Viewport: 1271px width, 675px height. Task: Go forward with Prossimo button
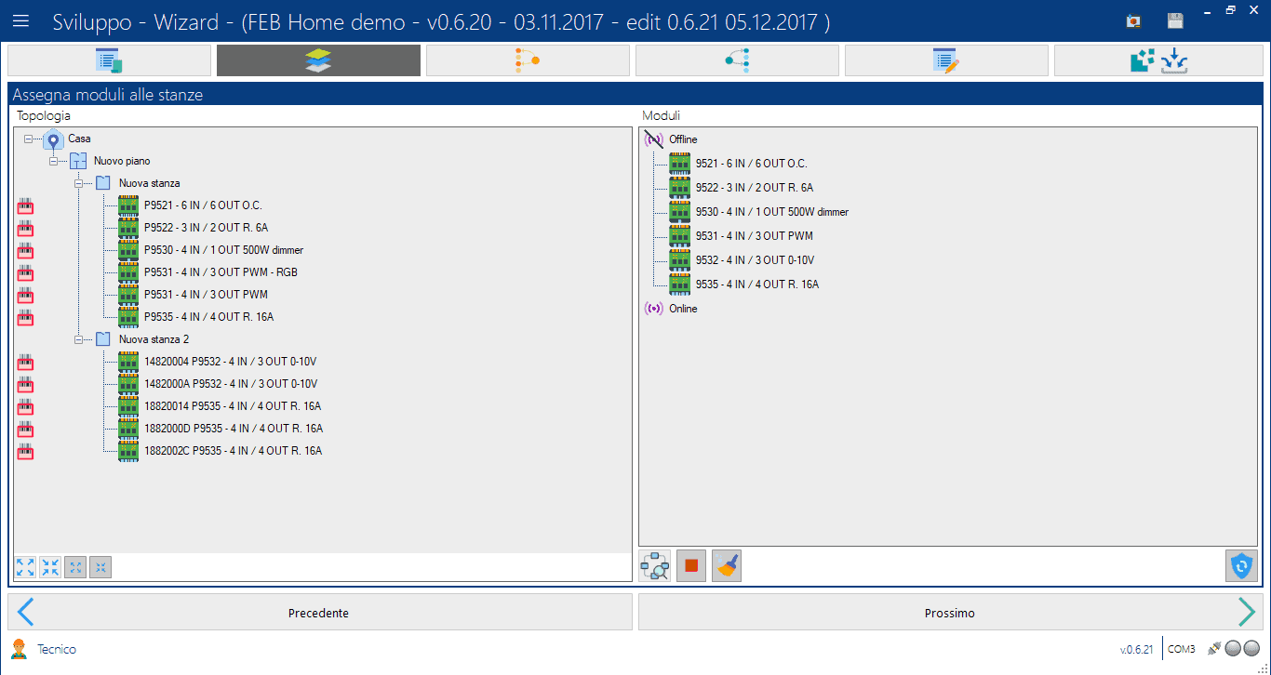pyautogui.click(x=951, y=613)
